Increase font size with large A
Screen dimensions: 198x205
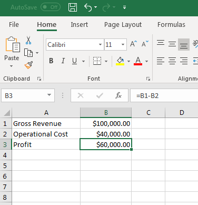[133, 44]
